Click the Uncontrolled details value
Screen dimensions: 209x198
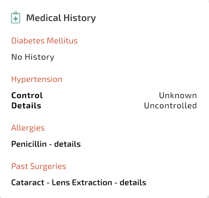[x=170, y=105]
